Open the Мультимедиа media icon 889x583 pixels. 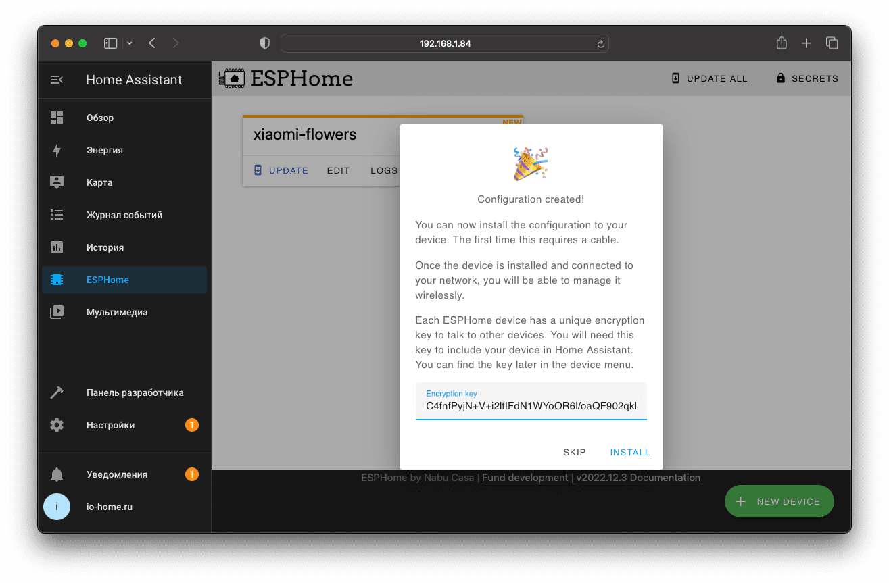(x=57, y=312)
